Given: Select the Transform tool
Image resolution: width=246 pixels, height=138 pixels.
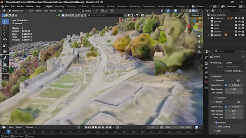Looking at the screenshot, I should 5,51.
